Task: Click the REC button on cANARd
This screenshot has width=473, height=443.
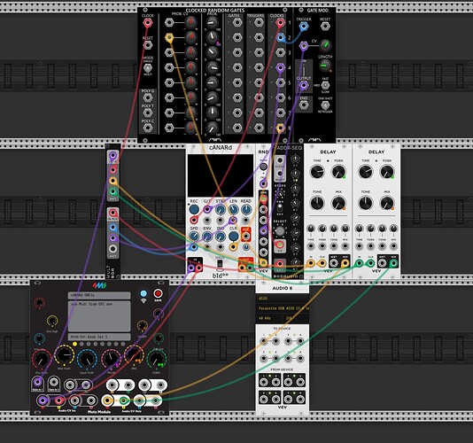Action: (x=194, y=209)
